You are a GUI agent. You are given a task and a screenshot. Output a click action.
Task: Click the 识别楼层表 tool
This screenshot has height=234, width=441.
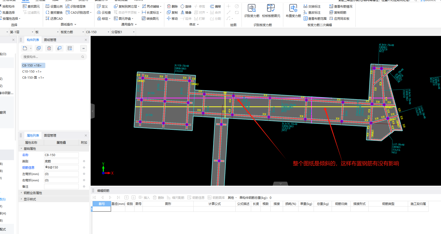tap(75, 6)
